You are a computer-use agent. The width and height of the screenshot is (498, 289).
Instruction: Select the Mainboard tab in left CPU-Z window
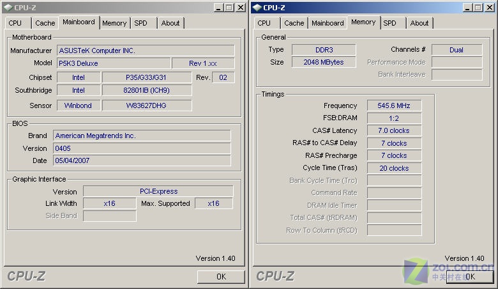[x=79, y=22]
